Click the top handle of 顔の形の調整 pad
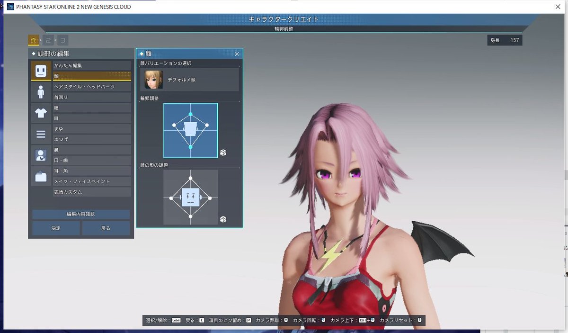 pos(190,178)
